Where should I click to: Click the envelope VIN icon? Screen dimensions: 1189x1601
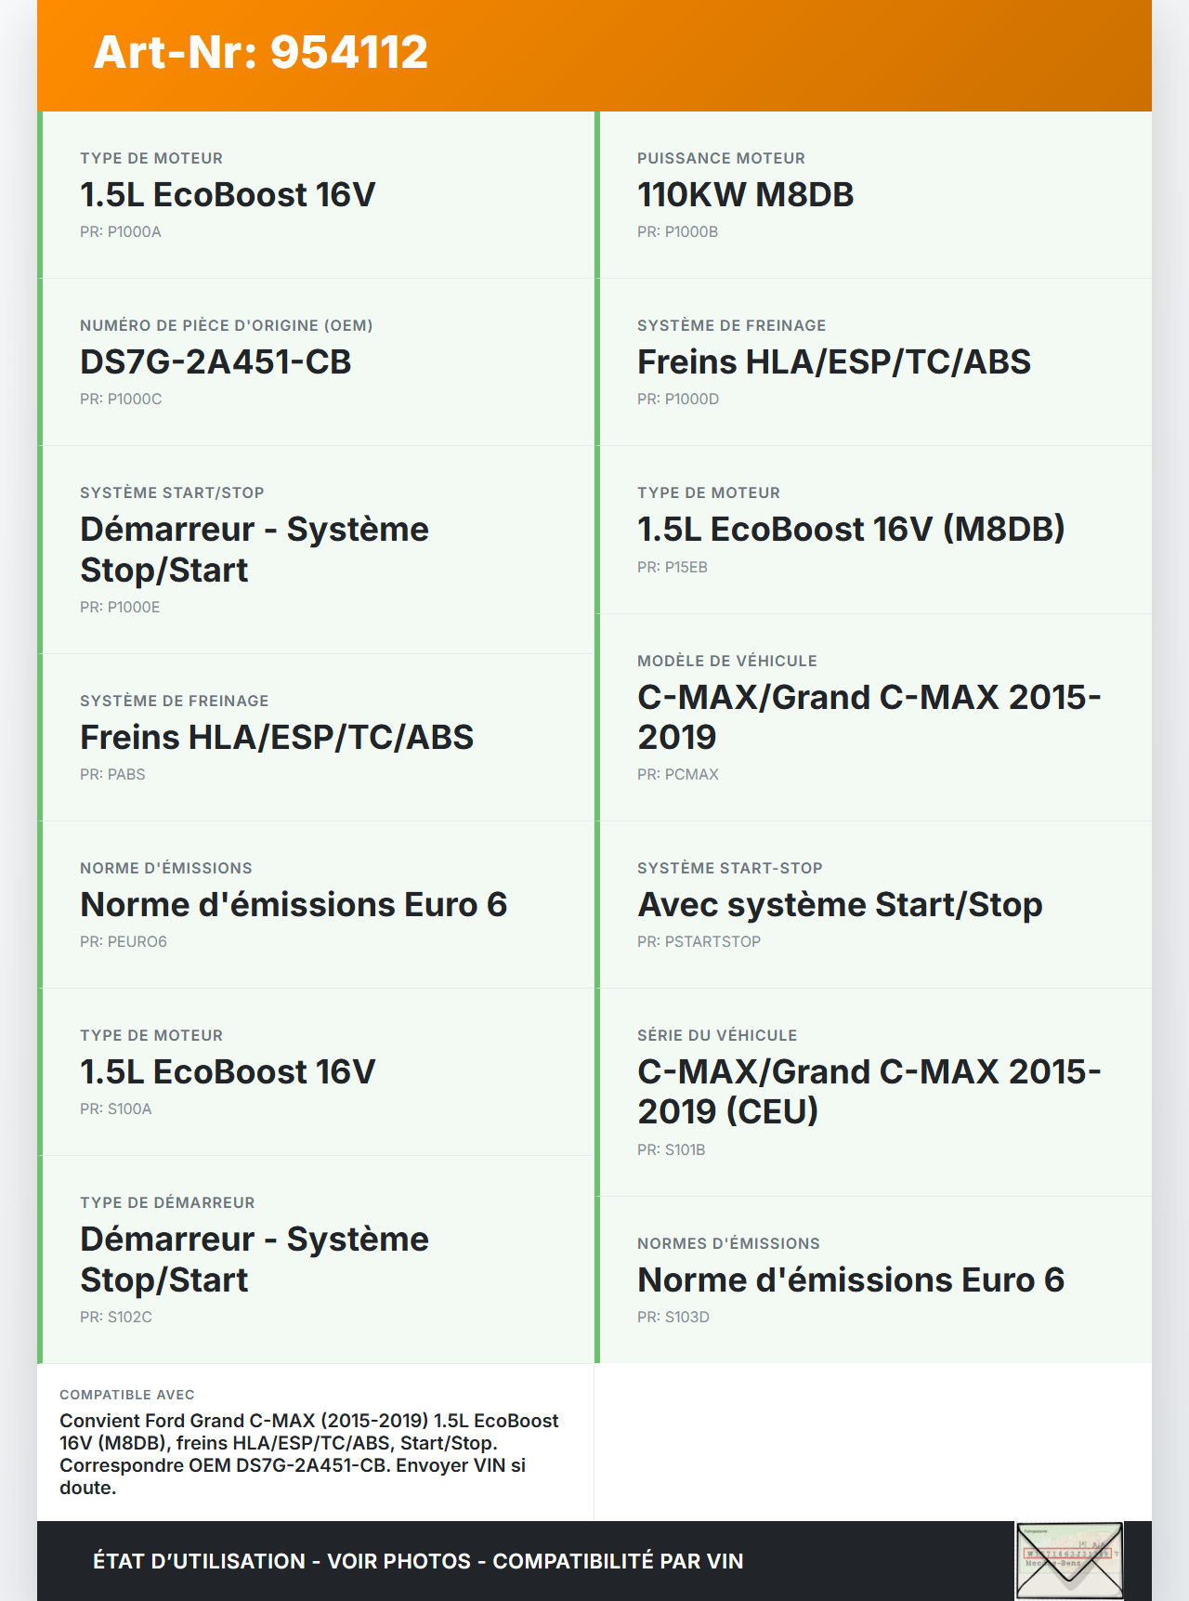point(1069,1560)
